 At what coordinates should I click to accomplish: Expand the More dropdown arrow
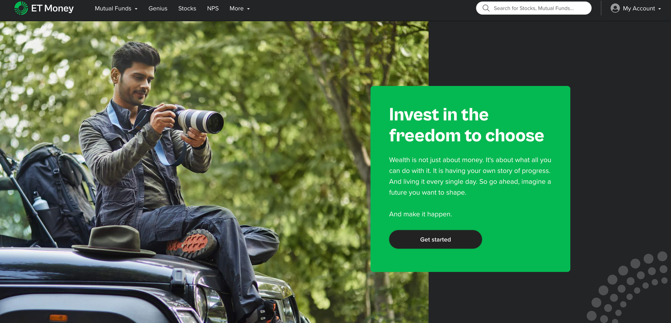pos(248,9)
